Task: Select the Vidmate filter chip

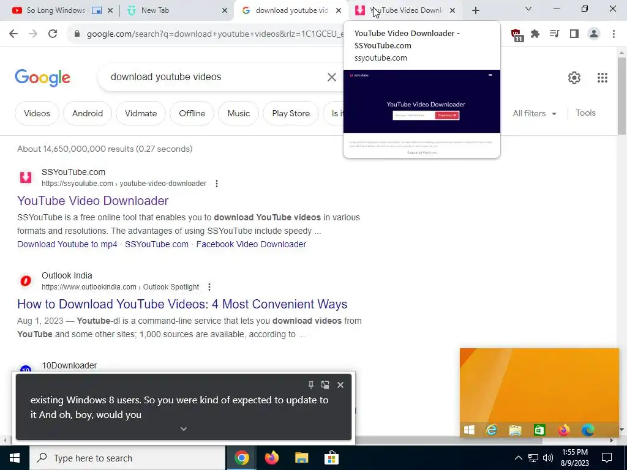Action: tap(141, 113)
